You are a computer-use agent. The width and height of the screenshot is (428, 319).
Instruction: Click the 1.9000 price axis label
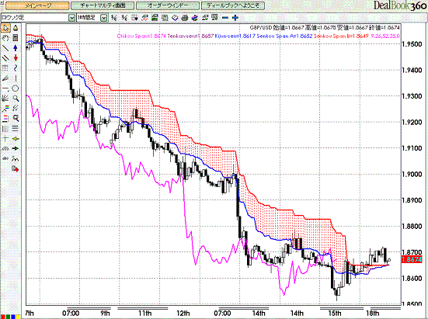pyautogui.click(x=412, y=174)
